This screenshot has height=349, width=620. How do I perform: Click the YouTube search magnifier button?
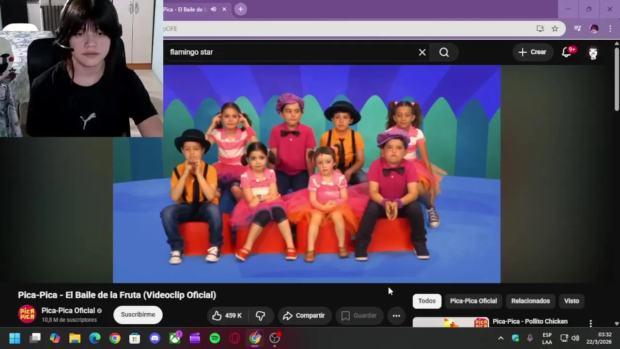point(444,52)
